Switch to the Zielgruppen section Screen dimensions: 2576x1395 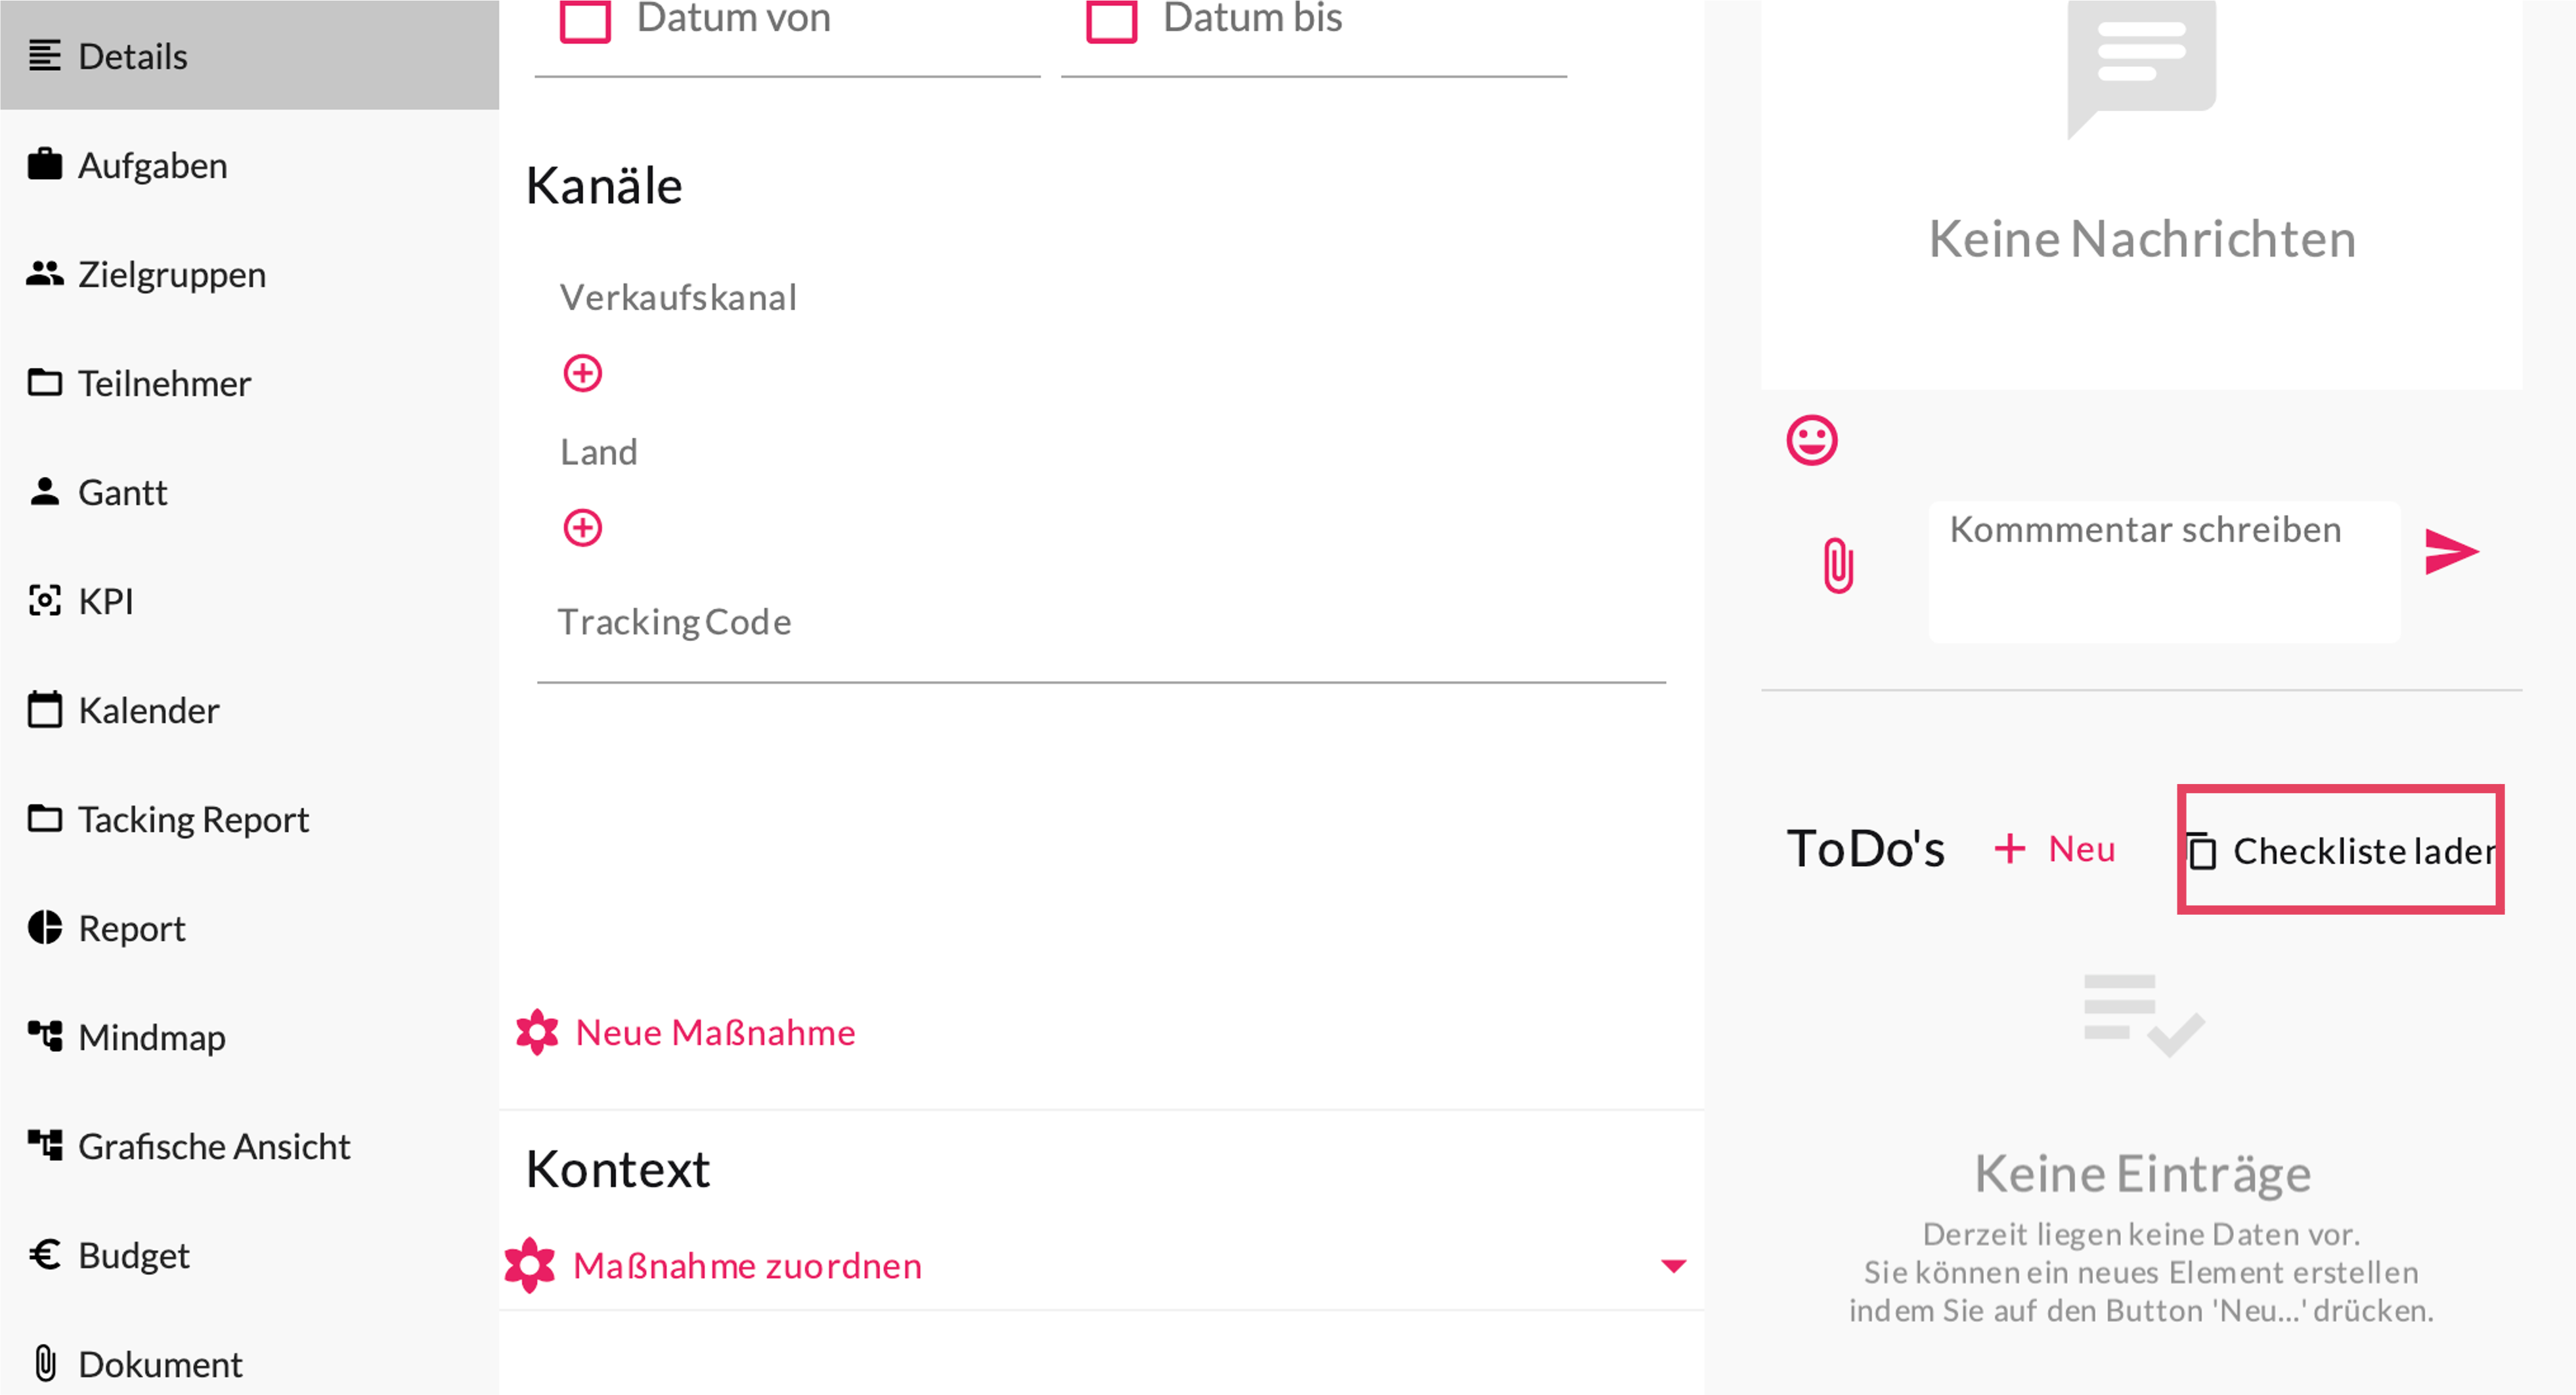tap(171, 274)
